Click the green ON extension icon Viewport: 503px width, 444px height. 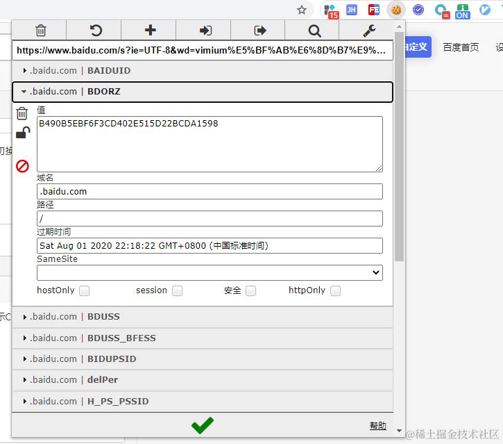click(462, 12)
